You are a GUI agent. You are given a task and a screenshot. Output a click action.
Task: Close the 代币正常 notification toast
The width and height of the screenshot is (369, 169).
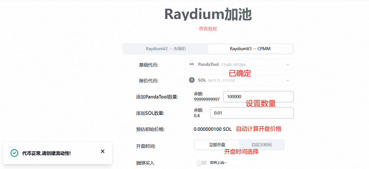click(x=102, y=151)
